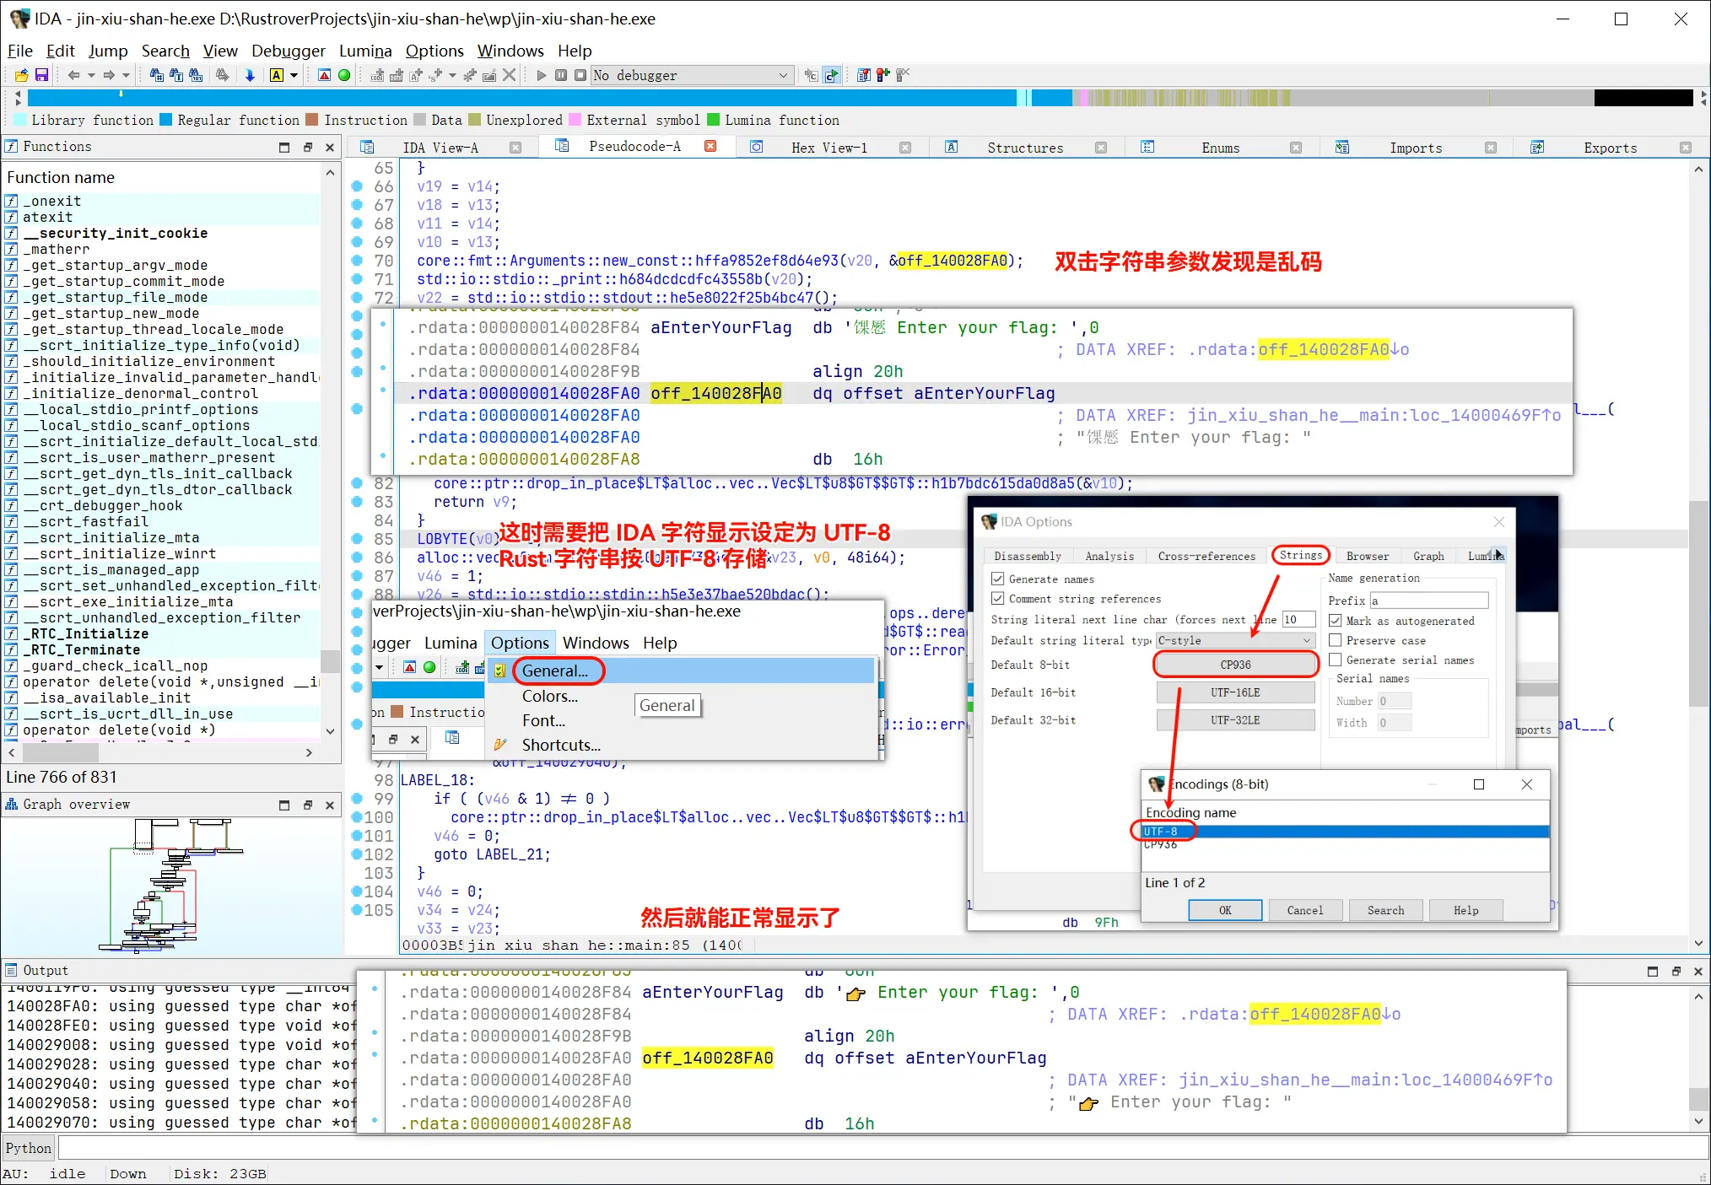Screen dimensions: 1711x1185
Task: Click the Jump back arrow icon
Action: pyautogui.click(x=73, y=75)
